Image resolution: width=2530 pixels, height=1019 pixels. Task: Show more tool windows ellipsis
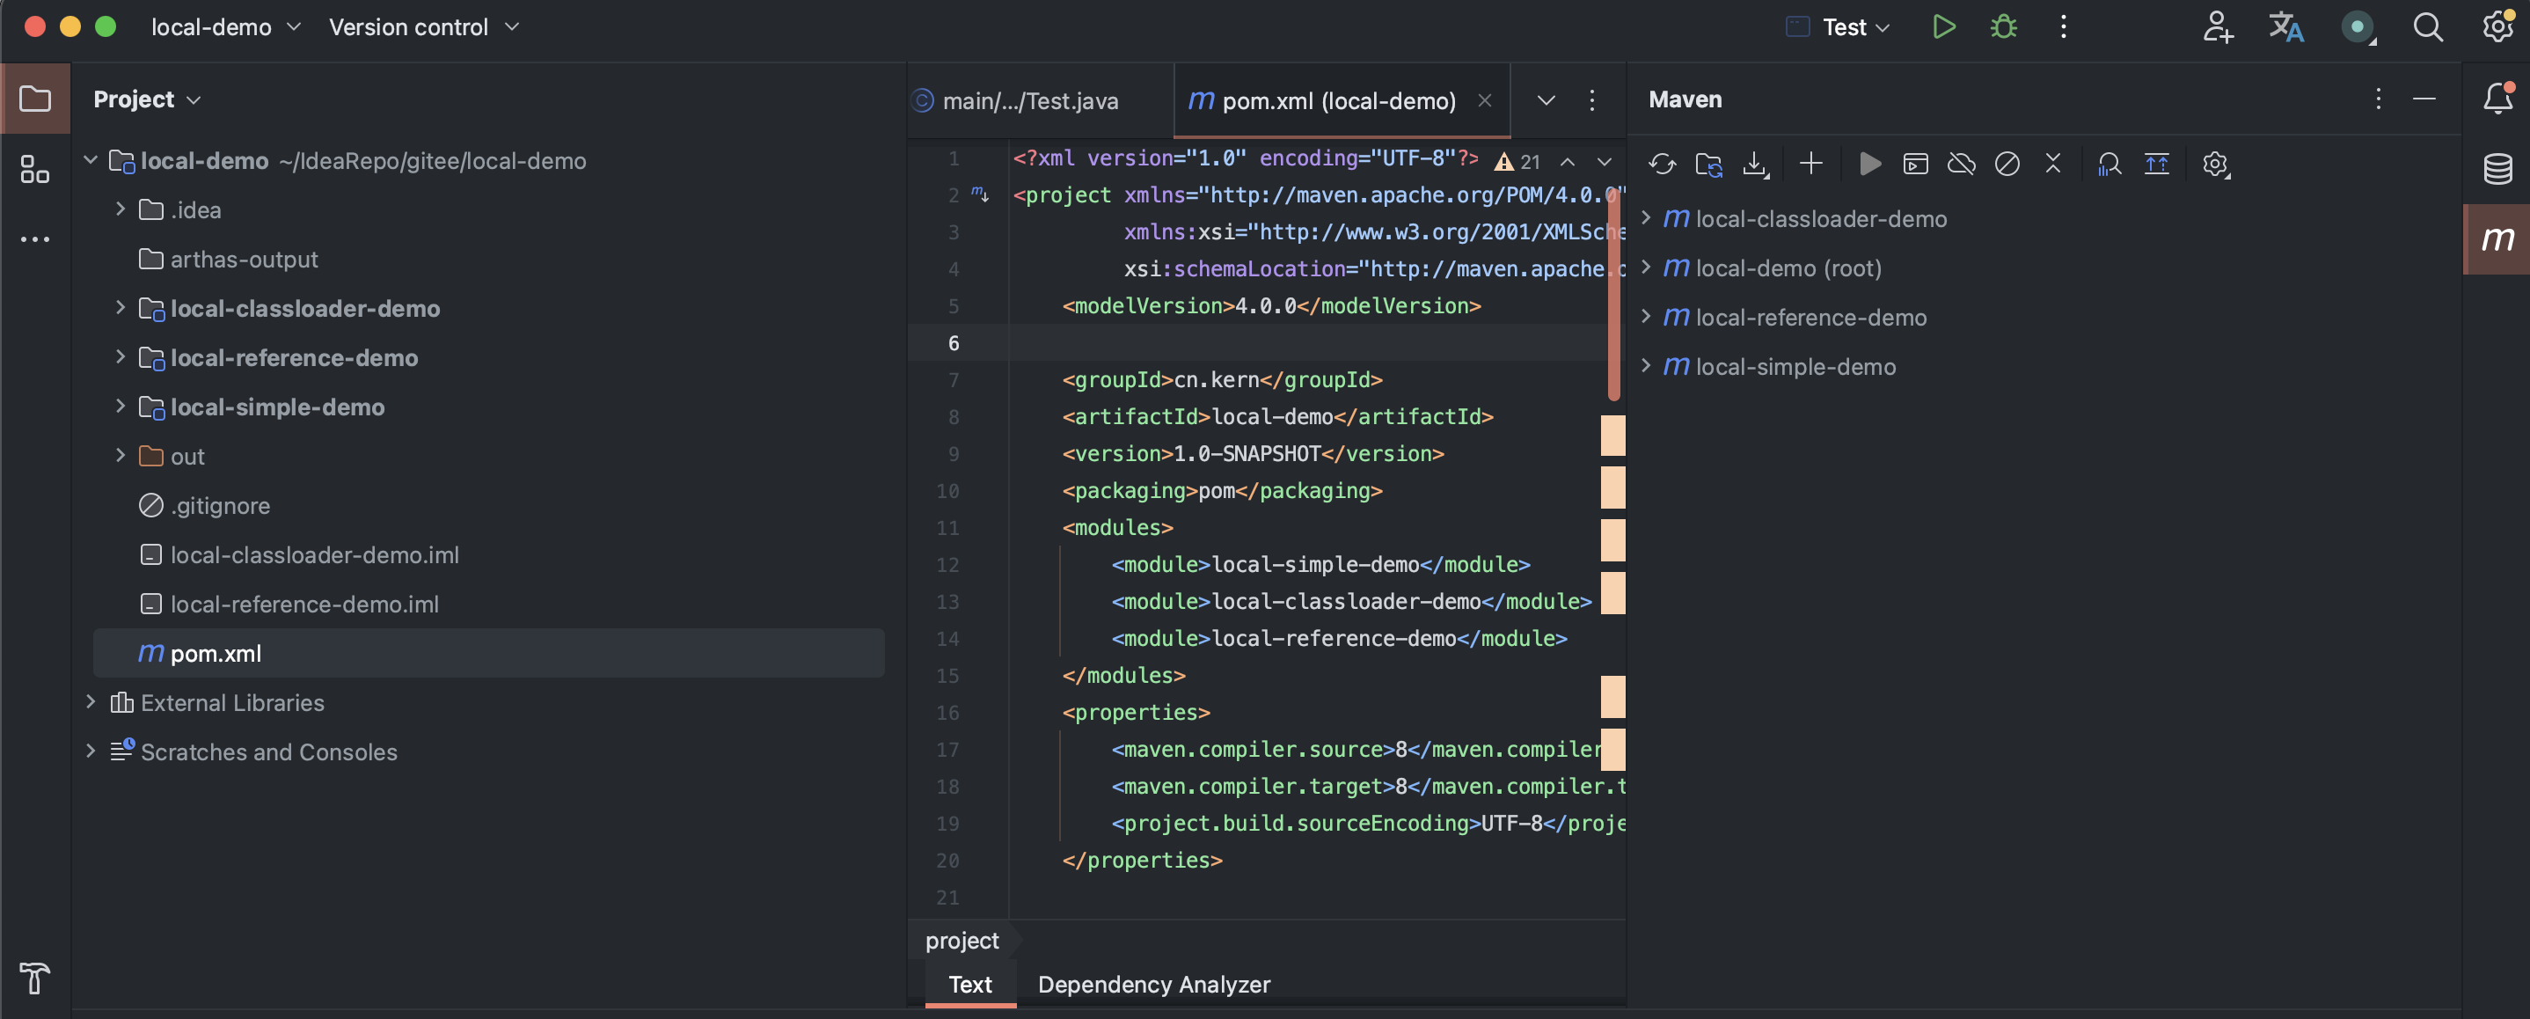tap(35, 238)
